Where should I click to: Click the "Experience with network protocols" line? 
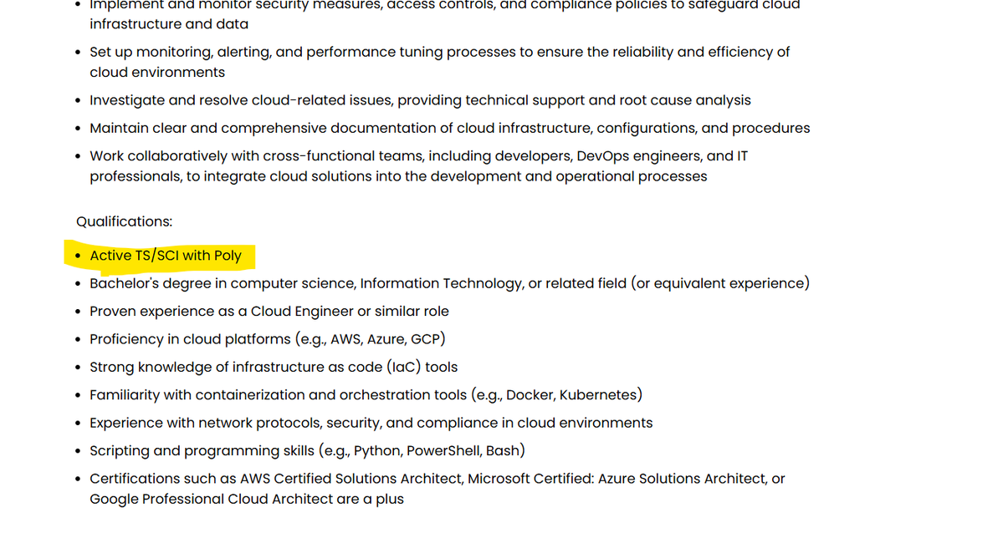tap(371, 423)
